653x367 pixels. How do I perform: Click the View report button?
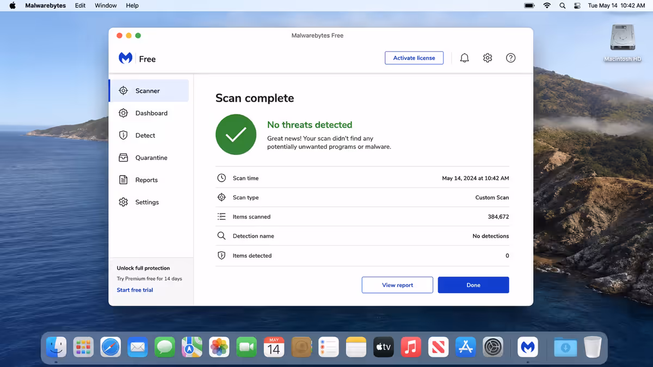pyautogui.click(x=397, y=285)
